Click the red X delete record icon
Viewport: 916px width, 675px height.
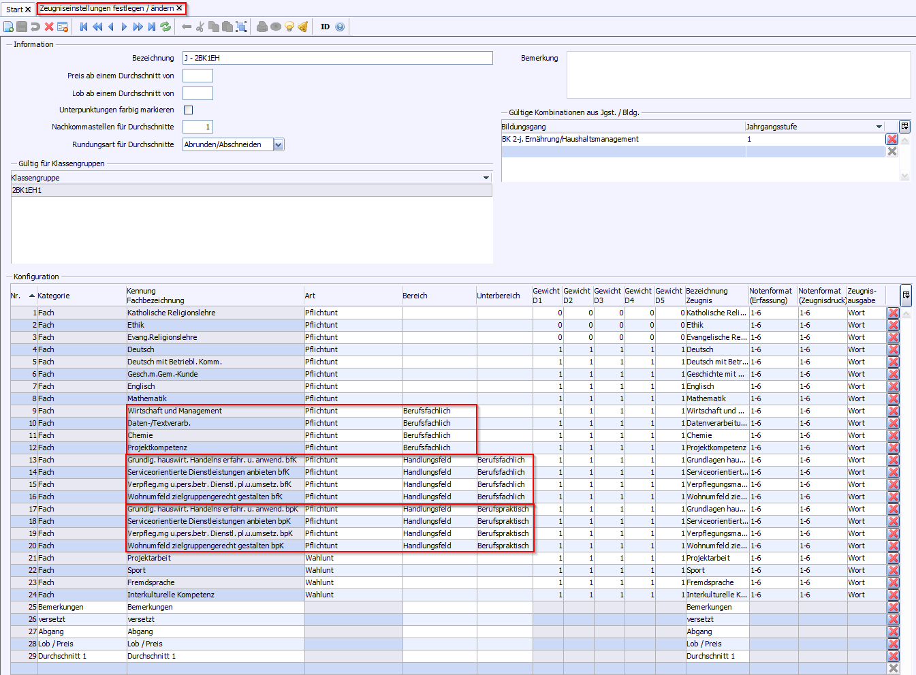click(x=49, y=27)
